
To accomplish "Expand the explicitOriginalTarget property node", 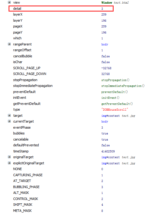I will pyautogui.click(x=9, y=163).
